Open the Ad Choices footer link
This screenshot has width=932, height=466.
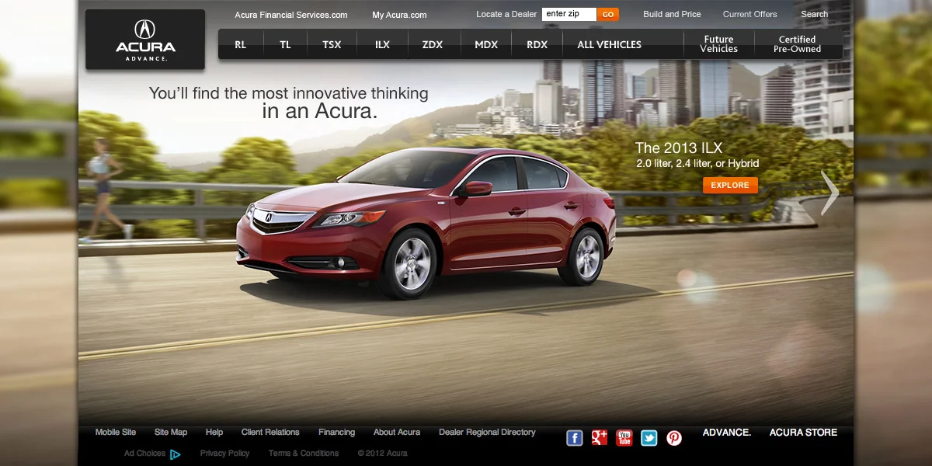click(144, 454)
